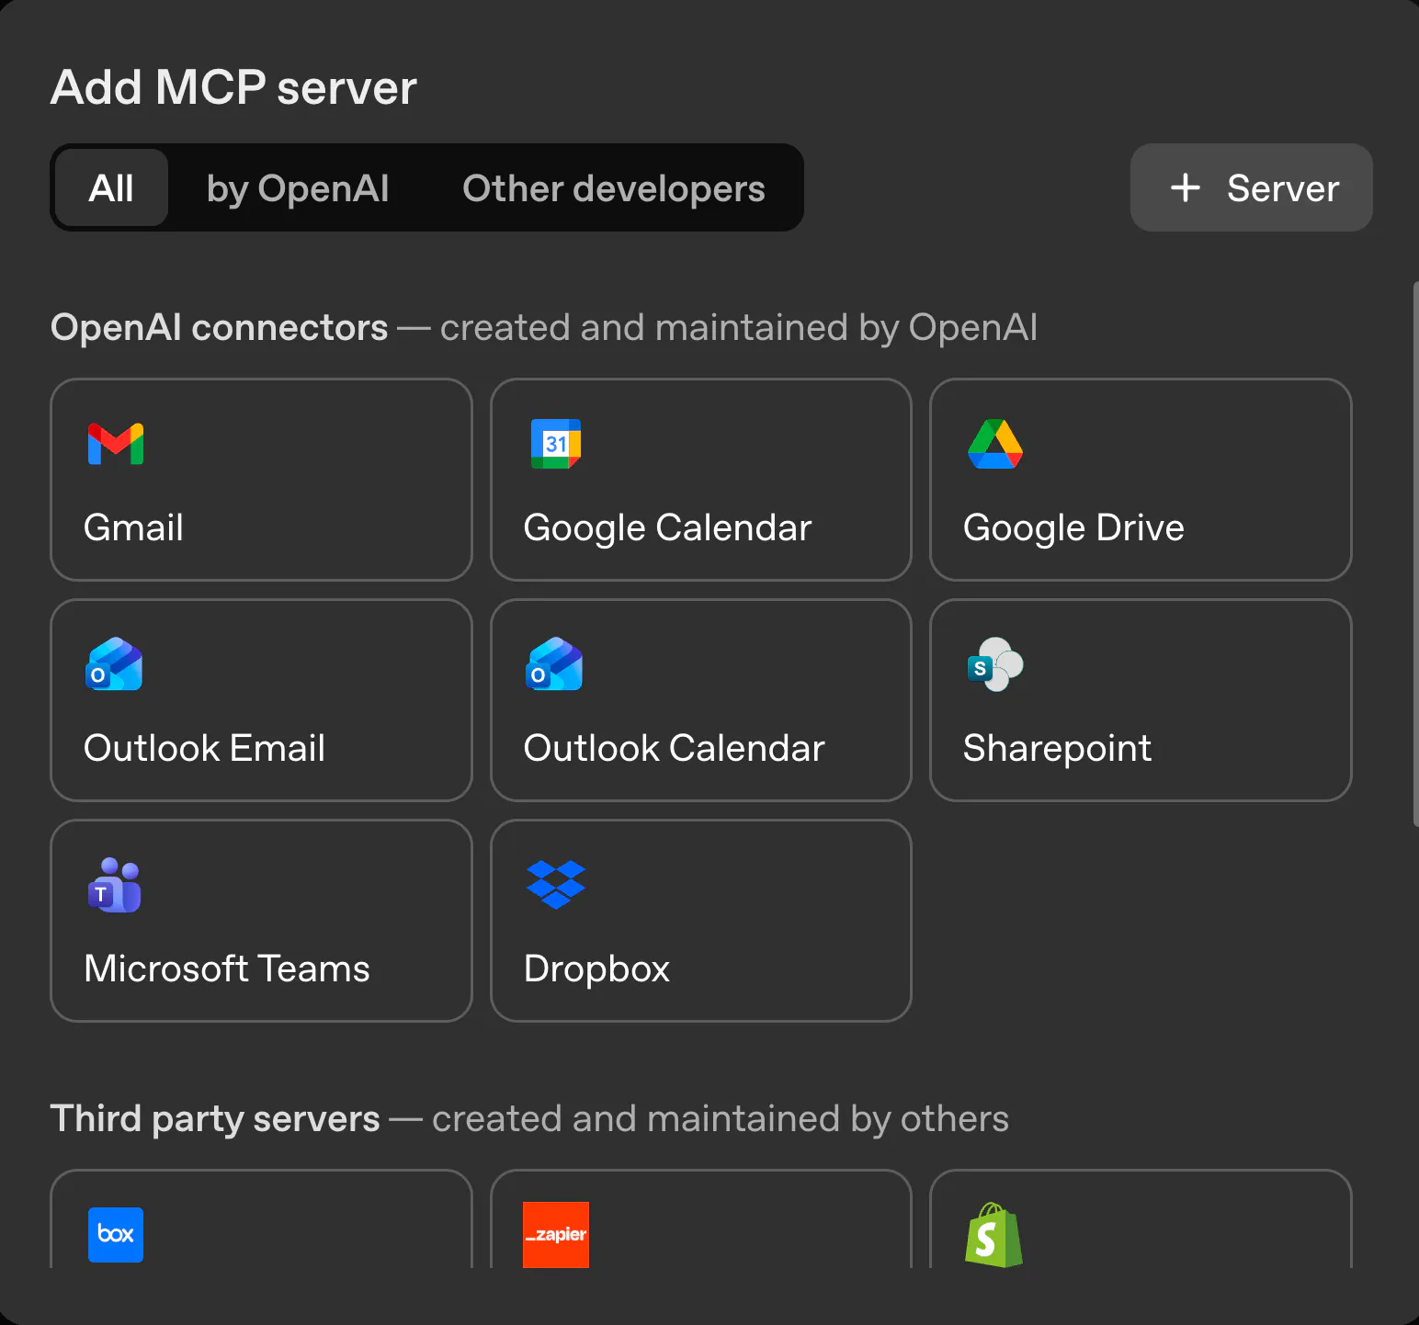Select the Box logo icon
The image size is (1419, 1325).
coord(116,1234)
